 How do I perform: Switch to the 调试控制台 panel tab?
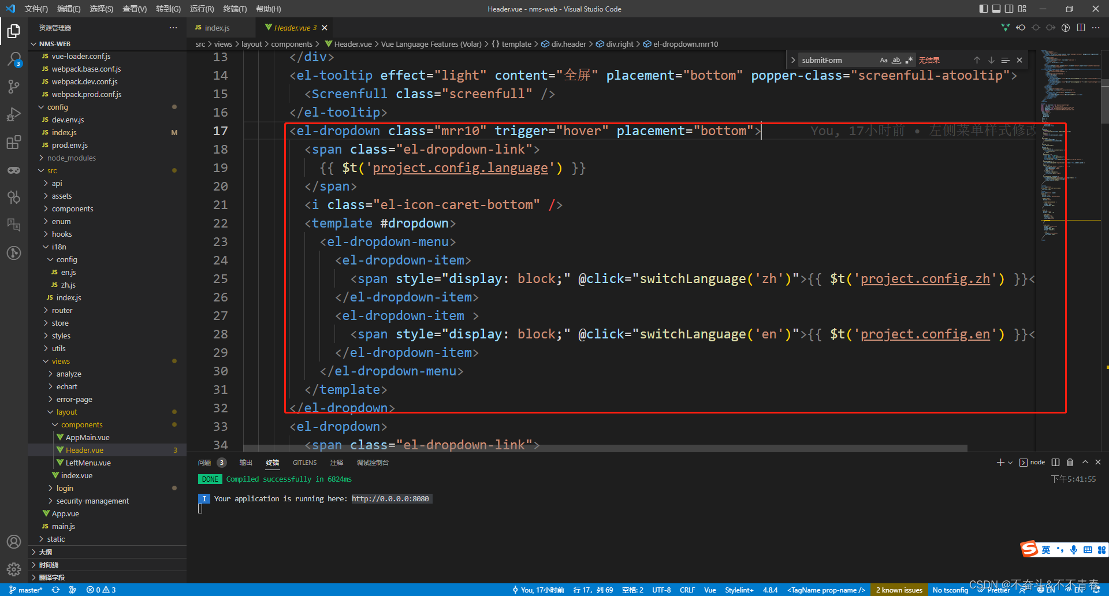tap(373, 463)
